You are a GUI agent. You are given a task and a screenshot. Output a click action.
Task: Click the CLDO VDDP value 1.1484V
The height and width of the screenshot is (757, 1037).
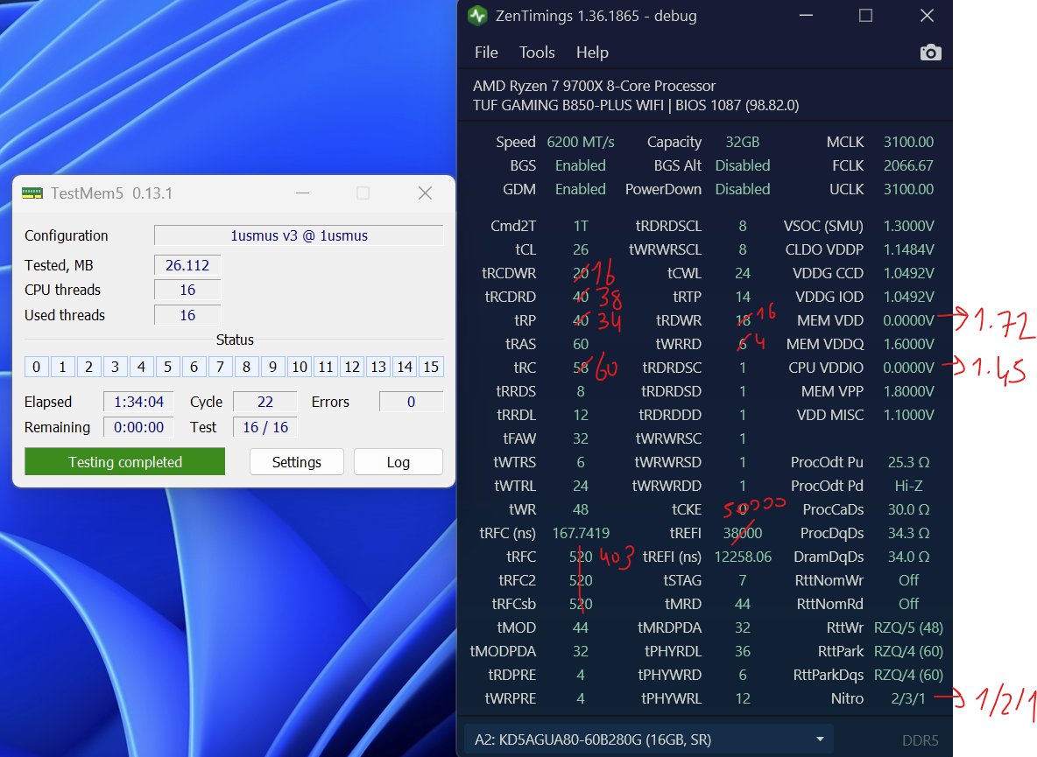click(909, 249)
